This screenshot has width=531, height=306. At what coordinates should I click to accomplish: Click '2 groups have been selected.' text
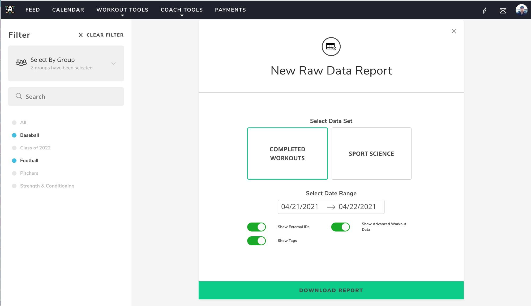click(62, 68)
